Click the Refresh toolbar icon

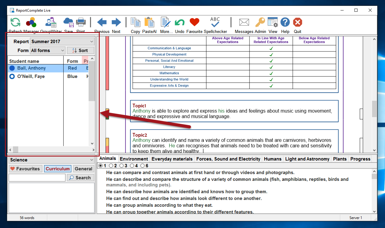(x=15, y=22)
